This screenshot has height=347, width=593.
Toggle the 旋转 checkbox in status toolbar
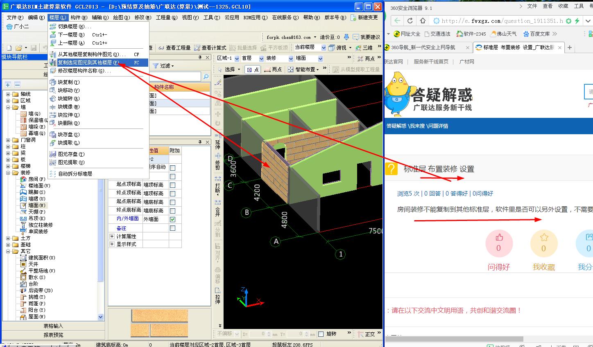pyautogui.click(x=321, y=334)
